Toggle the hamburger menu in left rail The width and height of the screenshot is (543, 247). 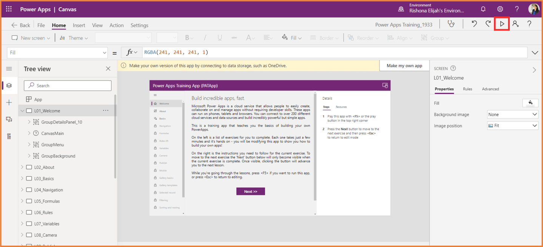click(9, 69)
